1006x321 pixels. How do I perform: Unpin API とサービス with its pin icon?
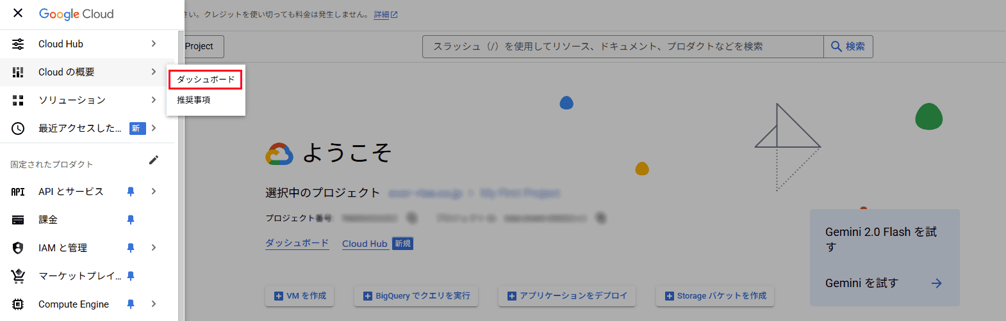coord(131,192)
